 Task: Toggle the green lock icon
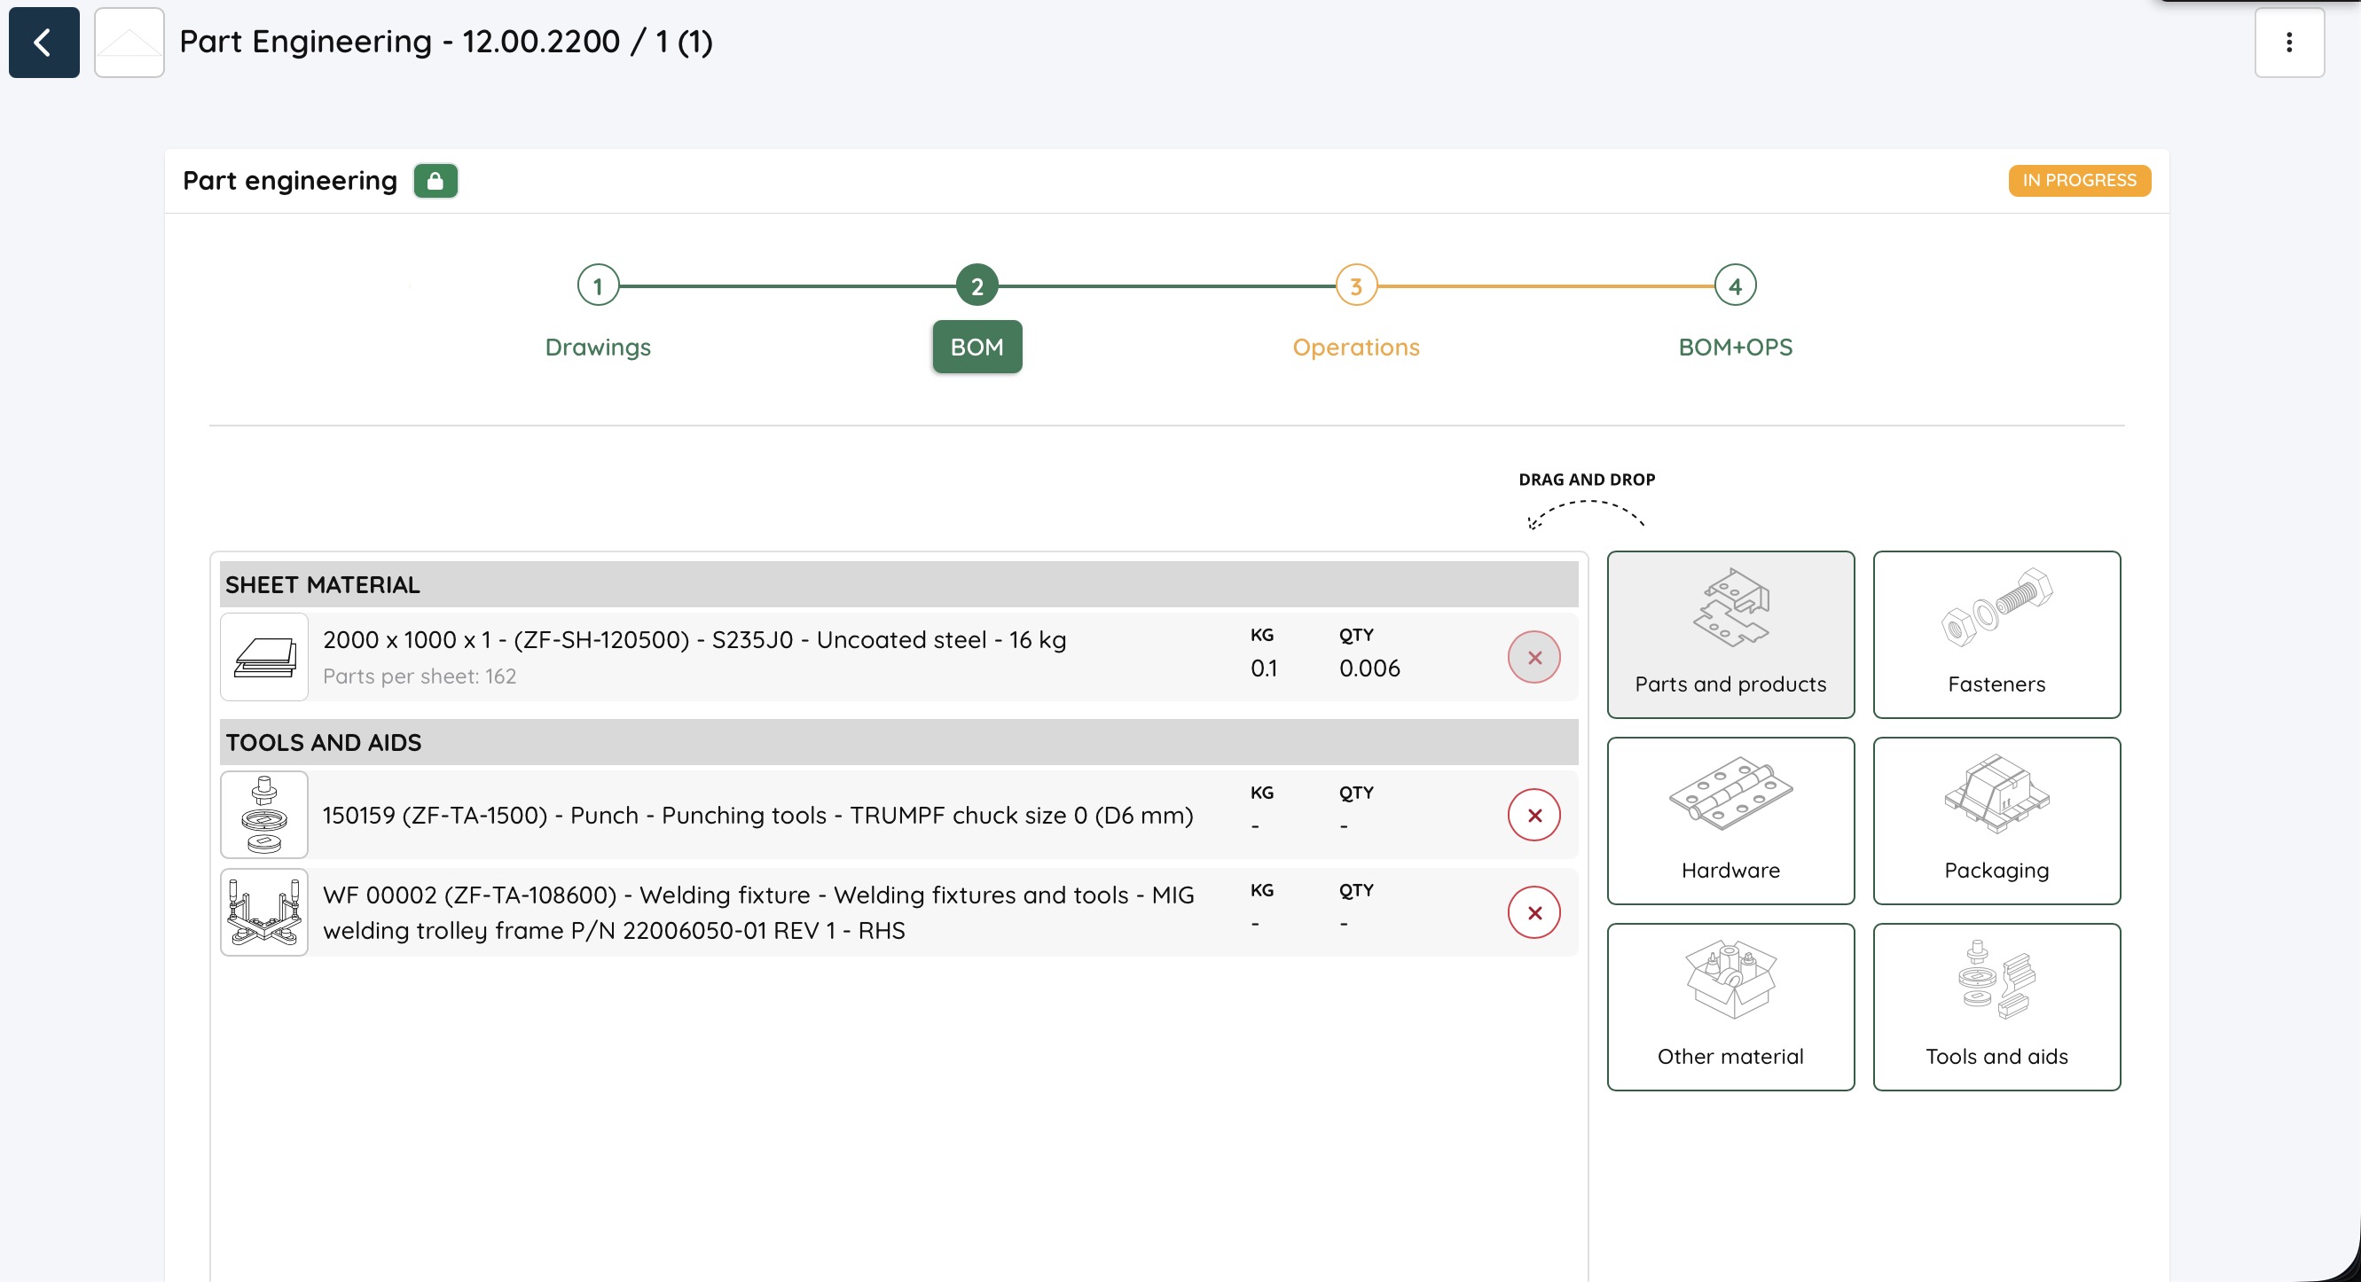tap(435, 181)
